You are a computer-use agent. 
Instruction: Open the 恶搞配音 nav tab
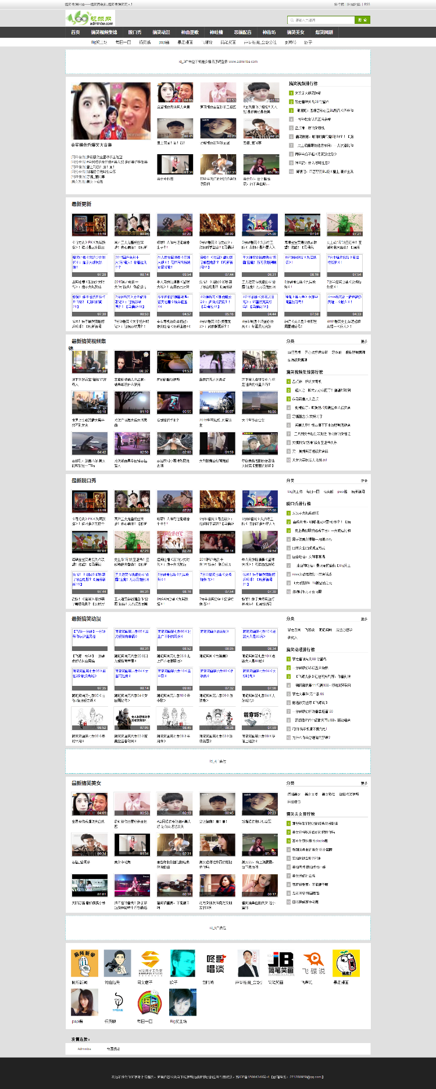tap(243, 33)
